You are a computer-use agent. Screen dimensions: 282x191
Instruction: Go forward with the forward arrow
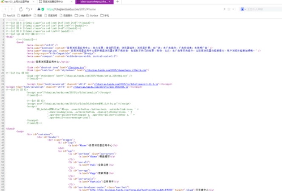click(12, 9)
